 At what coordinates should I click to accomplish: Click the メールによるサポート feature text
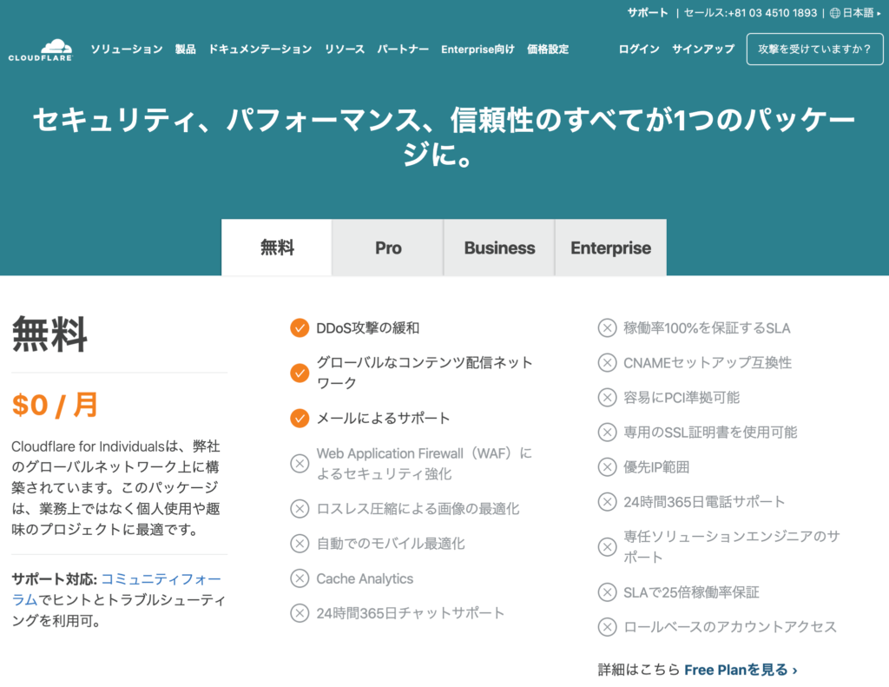(x=383, y=418)
